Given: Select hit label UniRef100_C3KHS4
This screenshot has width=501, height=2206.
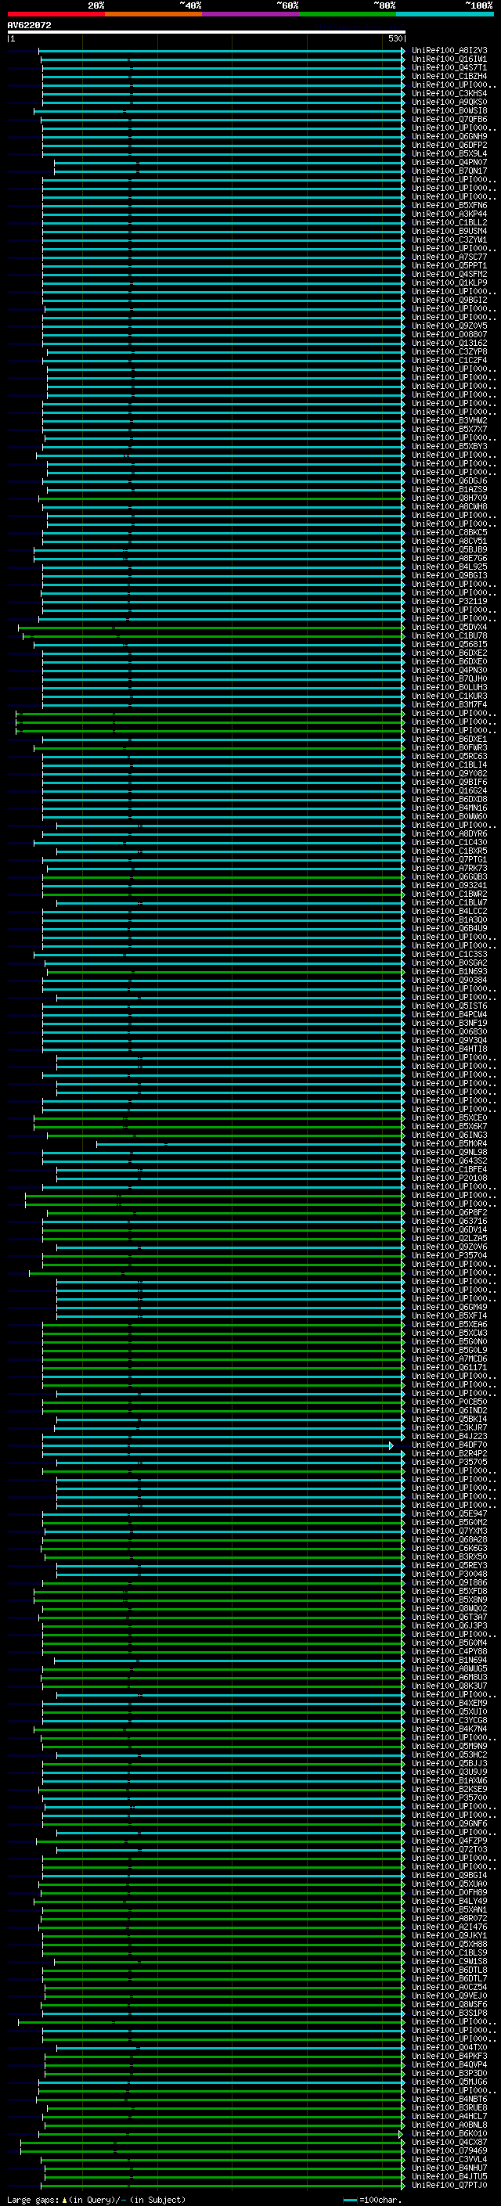Looking at the screenshot, I should [x=449, y=93].
